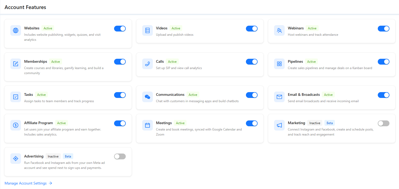Click the Videos film icon
The height and width of the screenshot is (189, 399).
(148, 30)
